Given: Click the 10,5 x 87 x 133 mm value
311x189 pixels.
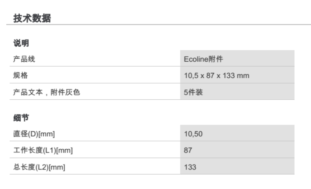Looking at the screenshot, I should (216, 76).
